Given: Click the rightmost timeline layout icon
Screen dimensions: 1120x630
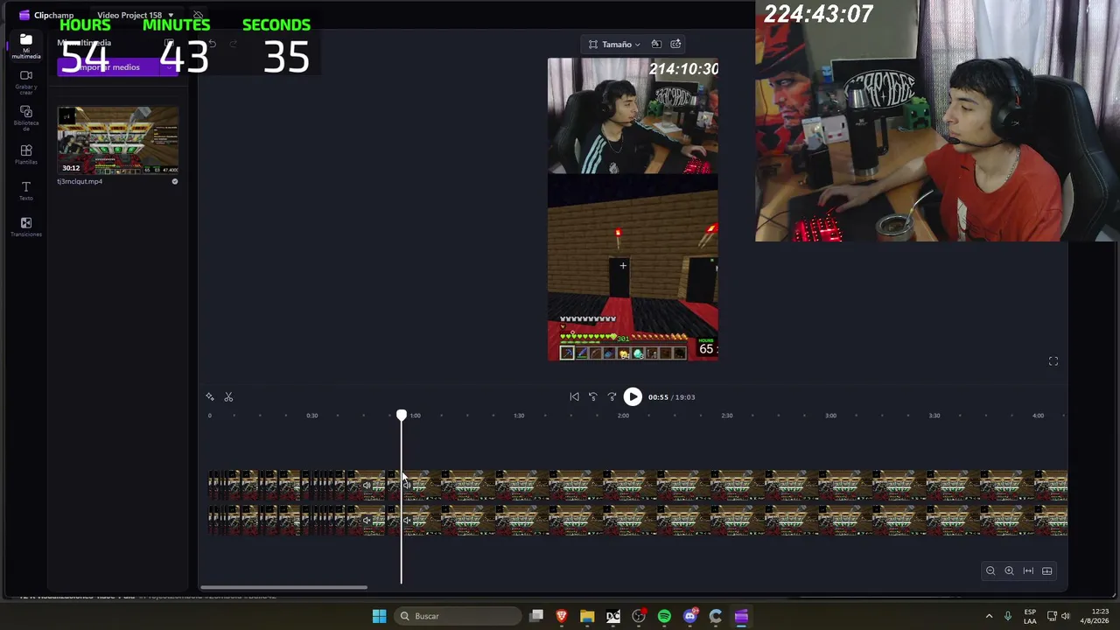Looking at the screenshot, I should (1046, 571).
